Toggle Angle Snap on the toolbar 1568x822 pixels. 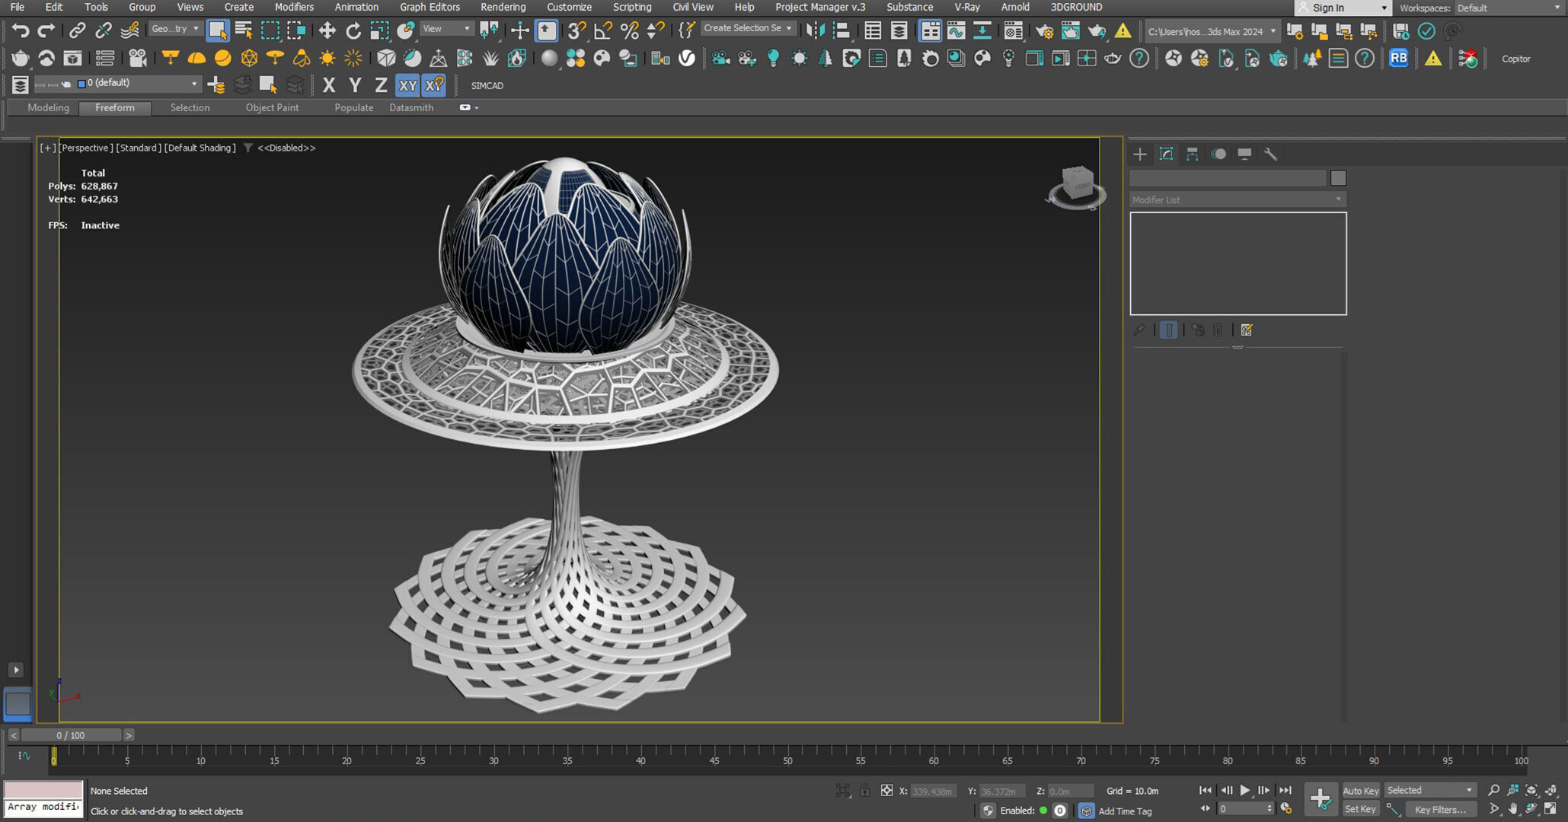pyautogui.click(x=603, y=30)
